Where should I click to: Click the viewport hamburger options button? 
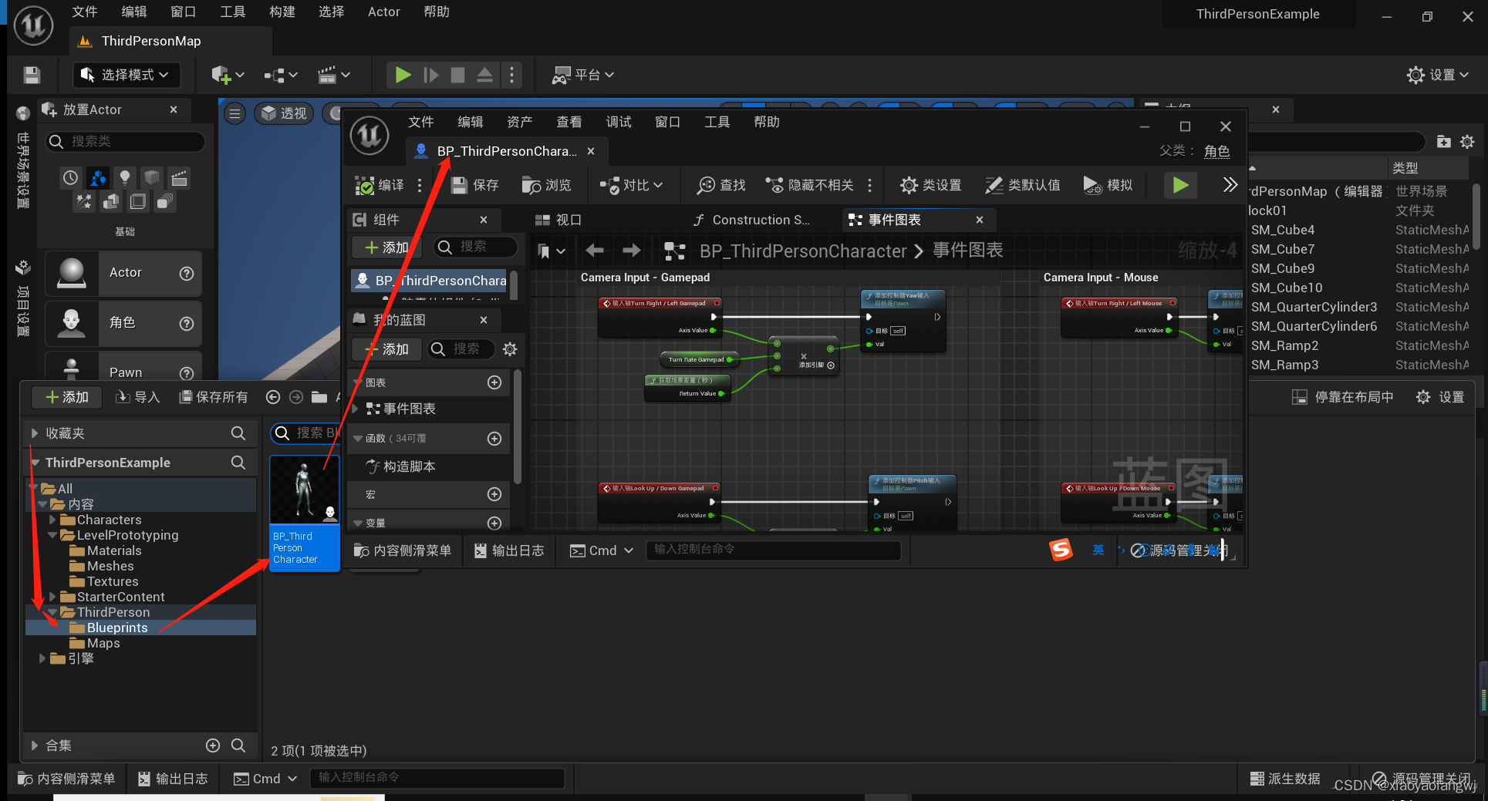pos(235,113)
